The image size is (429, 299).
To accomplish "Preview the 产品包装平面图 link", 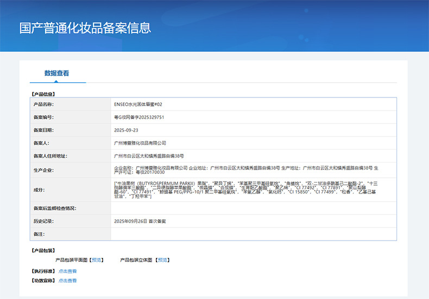I will click(97, 260).
